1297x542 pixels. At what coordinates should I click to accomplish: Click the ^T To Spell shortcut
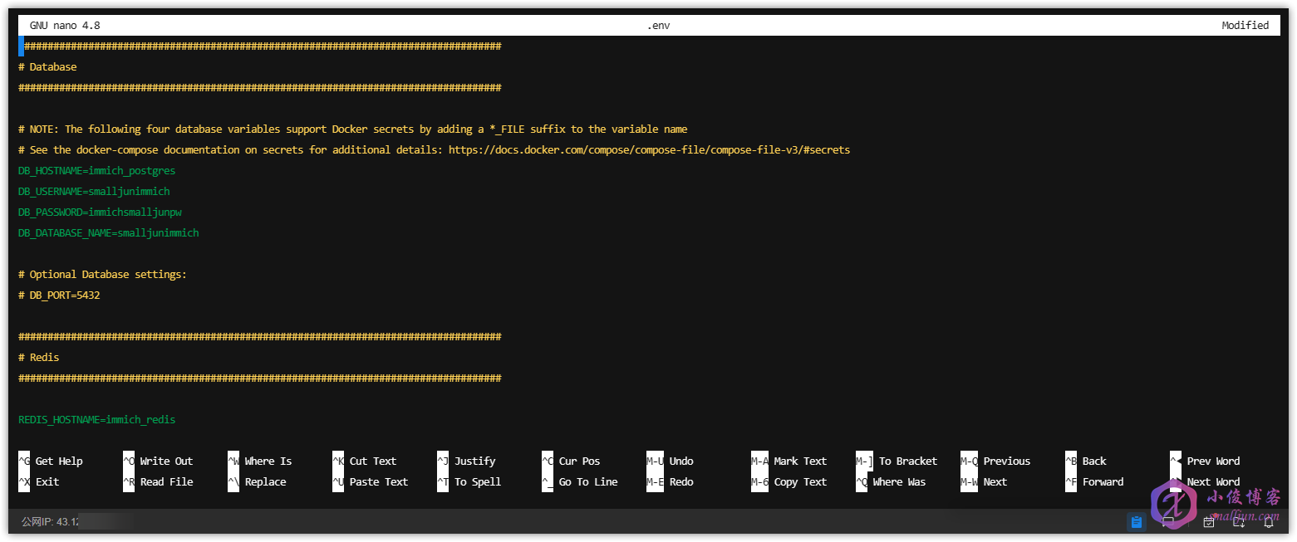(x=469, y=482)
